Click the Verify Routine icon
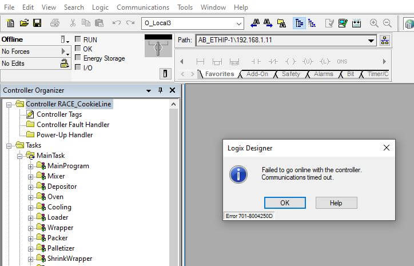This screenshot has width=414, height=266. tap(329, 23)
